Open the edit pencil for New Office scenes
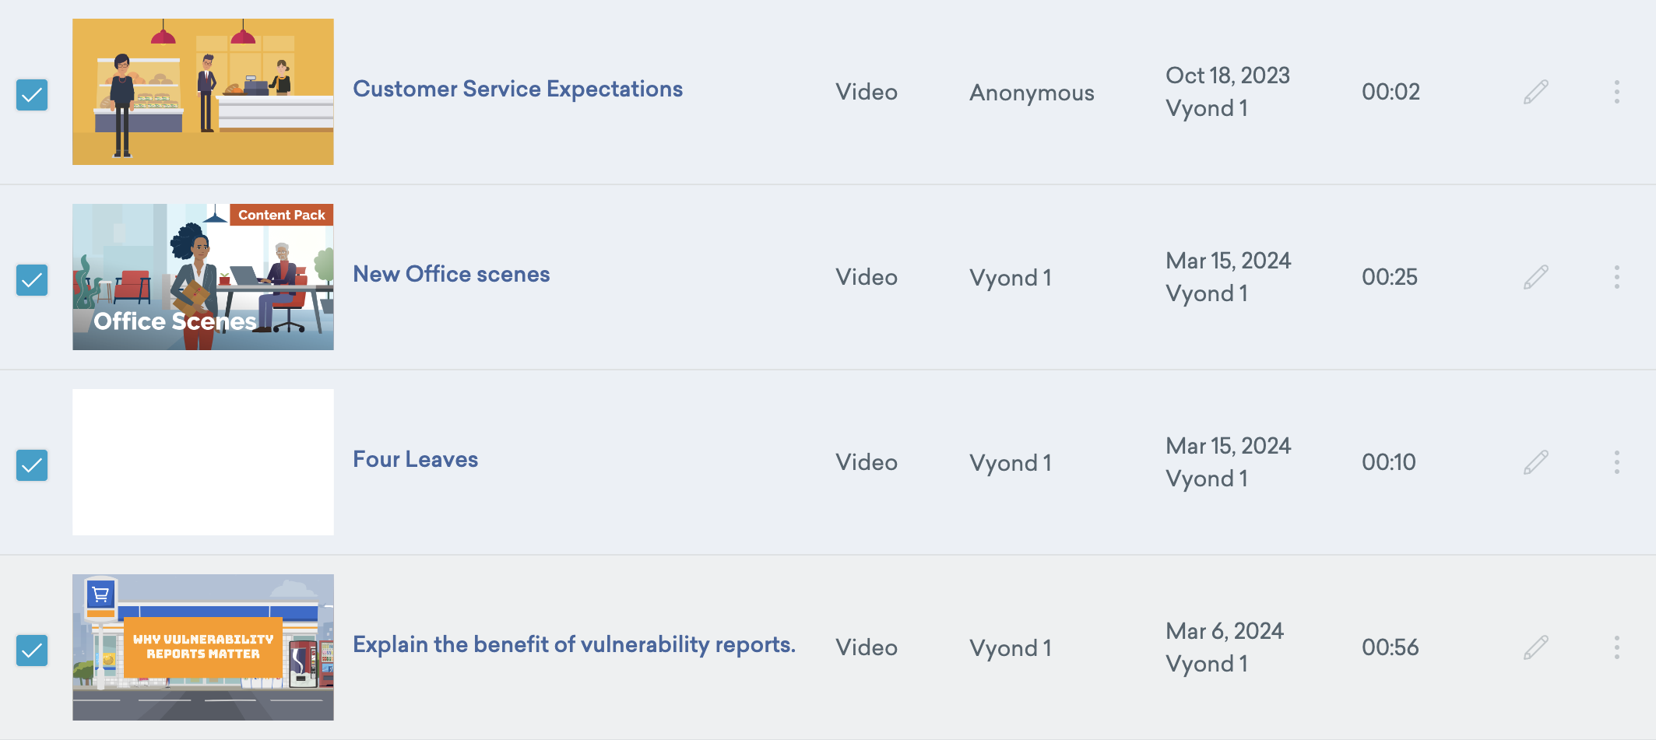Viewport: 1656px width, 740px height. (1535, 277)
